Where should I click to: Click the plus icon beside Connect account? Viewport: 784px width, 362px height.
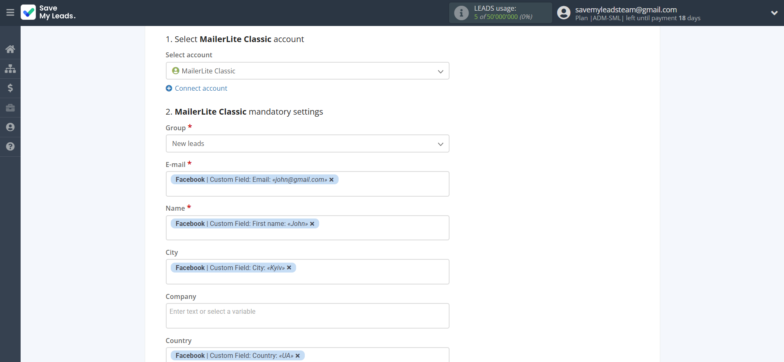click(x=169, y=88)
